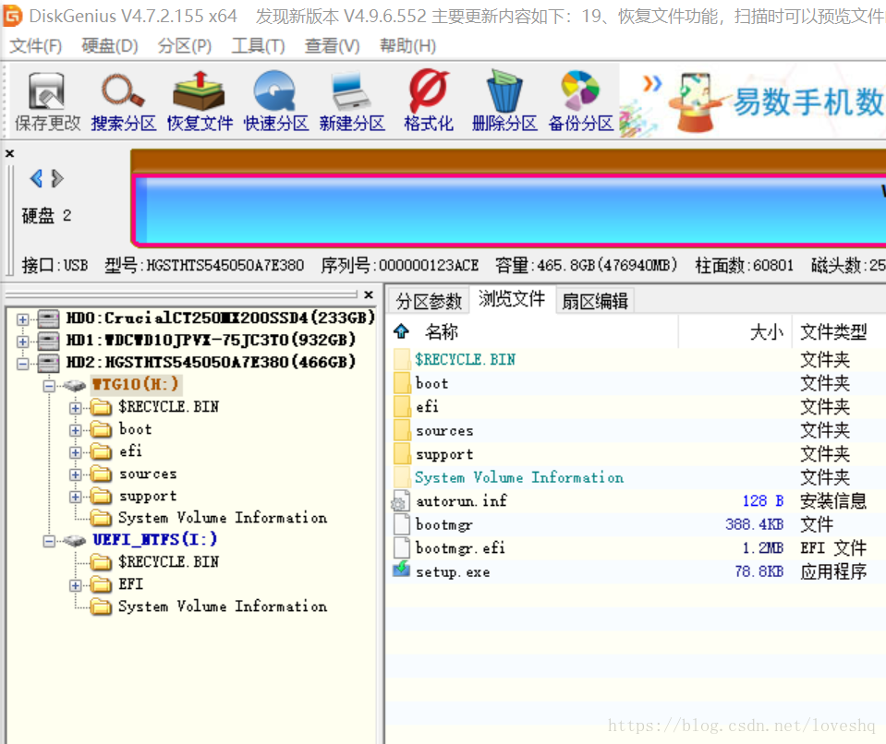Click the blue partition bar in disk map
The image size is (886, 744).
(508, 210)
